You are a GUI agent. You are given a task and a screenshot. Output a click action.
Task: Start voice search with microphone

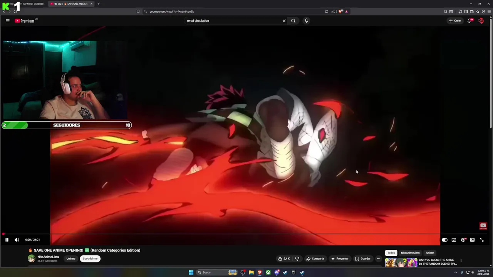[x=306, y=21]
